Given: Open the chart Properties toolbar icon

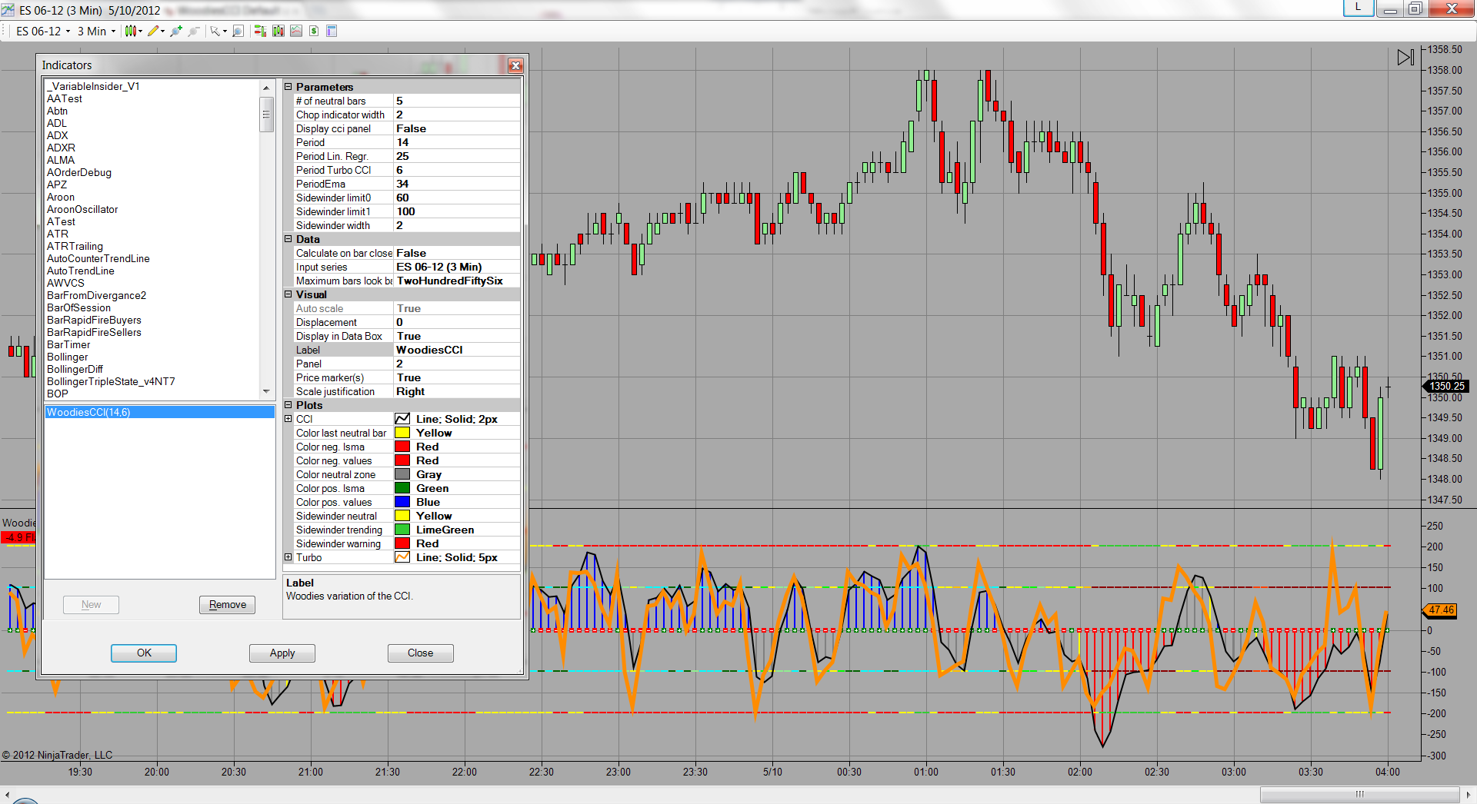Looking at the screenshot, I should [332, 31].
